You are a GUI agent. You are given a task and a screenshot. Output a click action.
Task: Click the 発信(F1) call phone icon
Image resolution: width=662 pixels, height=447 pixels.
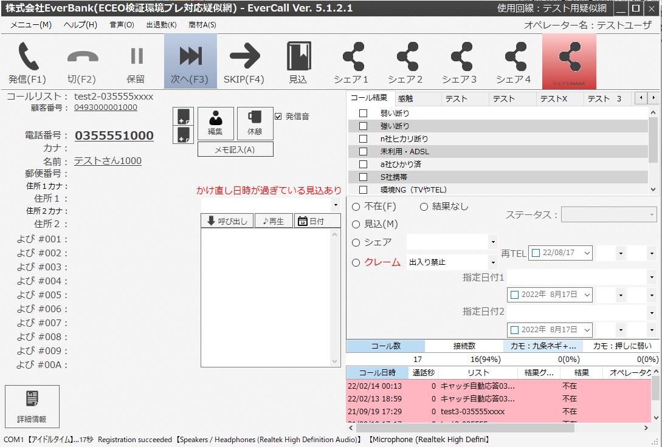click(28, 56)
